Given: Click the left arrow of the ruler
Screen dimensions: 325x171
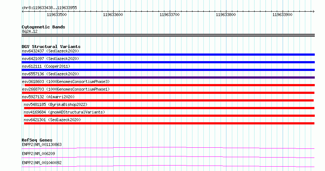Looking at the screenshot, I should (x=23, y=12).
